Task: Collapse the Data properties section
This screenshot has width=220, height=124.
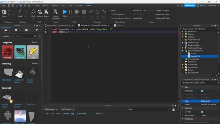Action: pos(183,87)
